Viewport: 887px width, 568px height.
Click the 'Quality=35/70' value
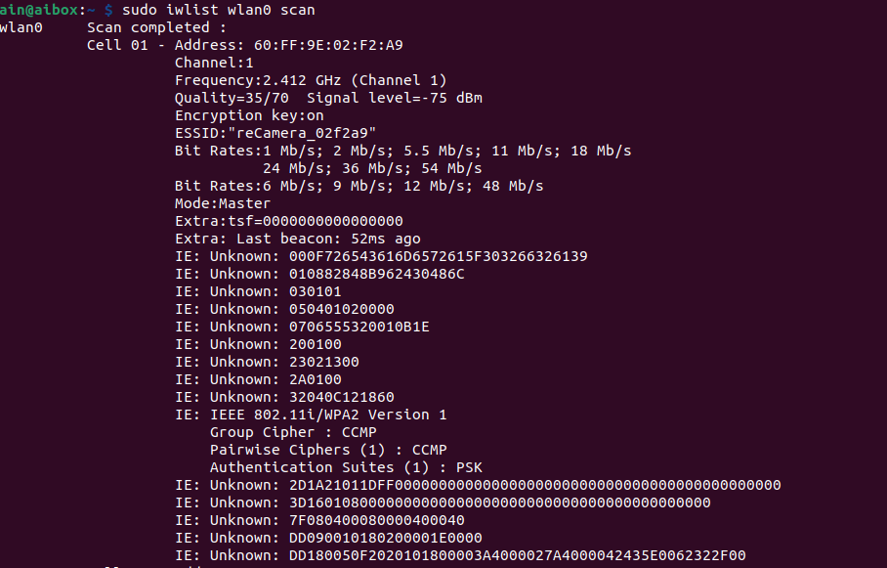pos(232,98)
